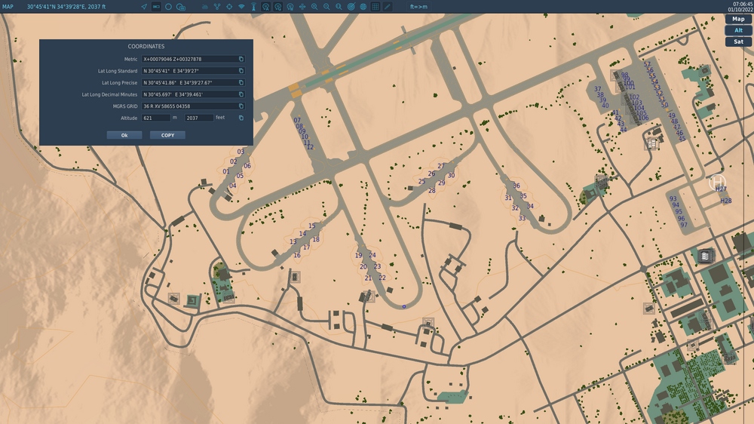The width and height of the screenshot is (754, 424).
Task: Click parking spot 21 on map
Action: click(368, 278)
